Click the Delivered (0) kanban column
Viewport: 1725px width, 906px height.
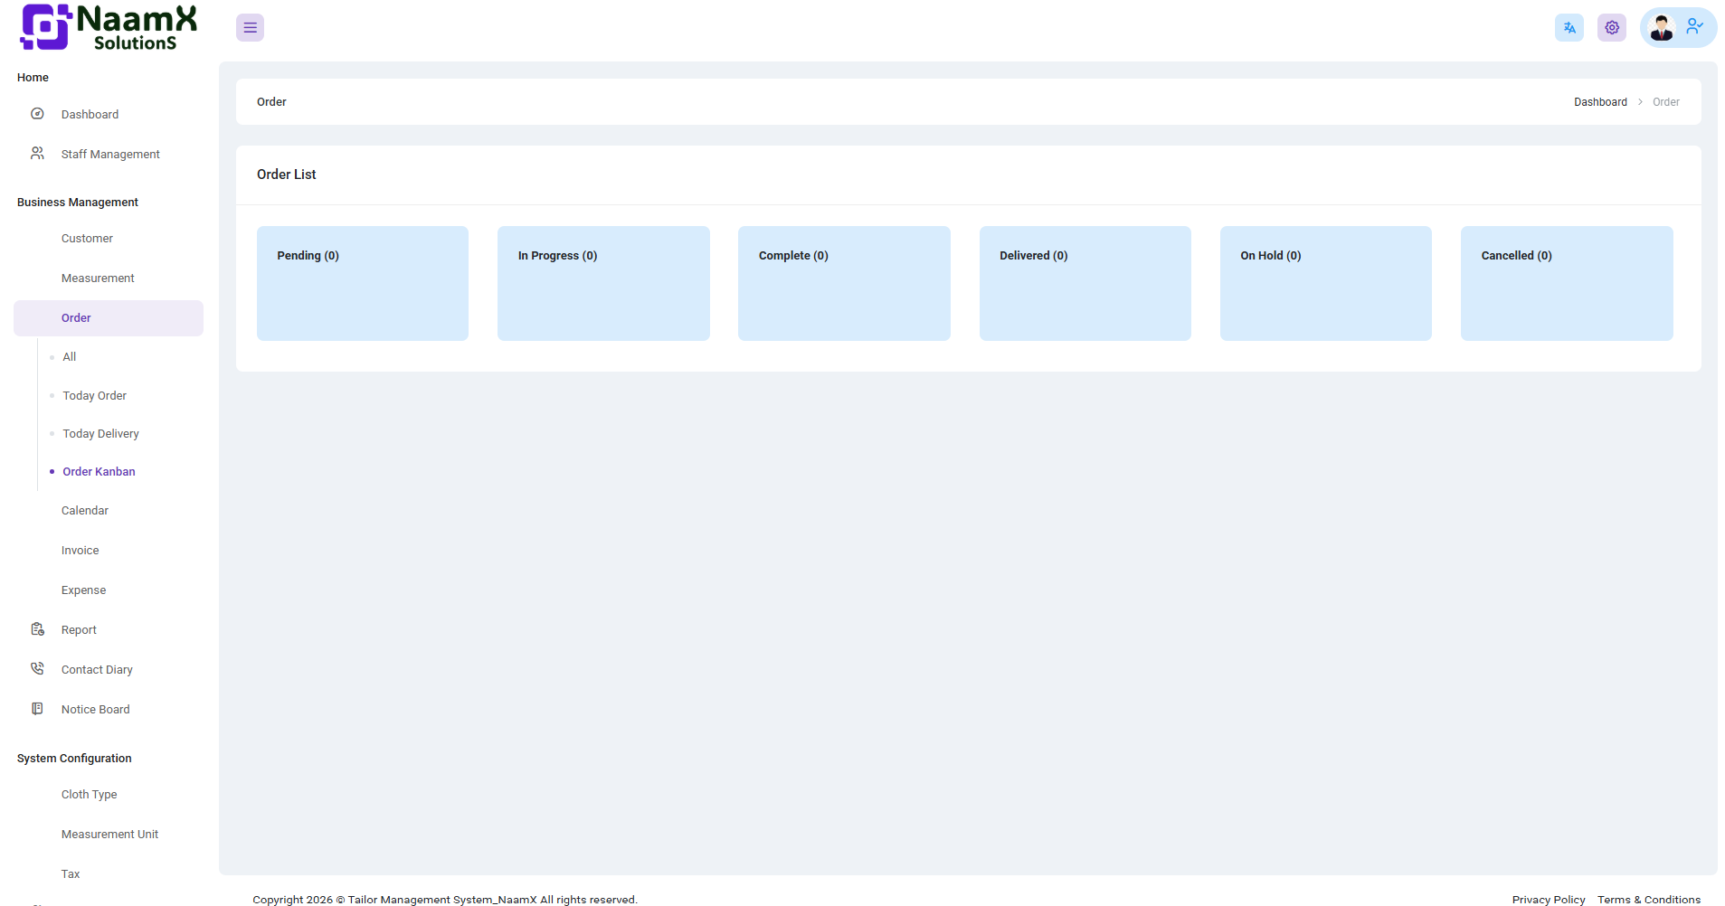[x=1085, y=283]
